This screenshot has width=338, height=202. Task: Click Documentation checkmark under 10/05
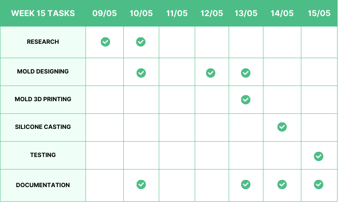point(141,184)
